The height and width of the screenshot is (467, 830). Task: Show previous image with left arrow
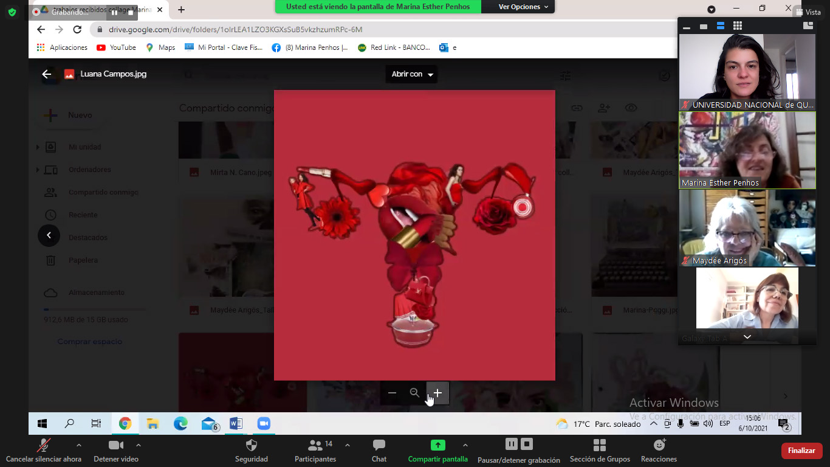click(x=49, y=235)
